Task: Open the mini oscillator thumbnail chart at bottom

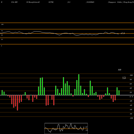Action: pyautogui.click(x=66, y=128)
